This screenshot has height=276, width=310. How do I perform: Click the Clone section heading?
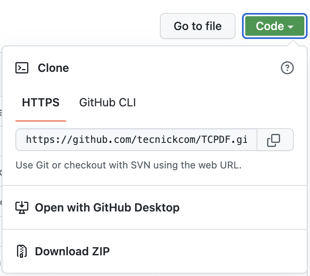pyautogui.click(x=53, y=68)
